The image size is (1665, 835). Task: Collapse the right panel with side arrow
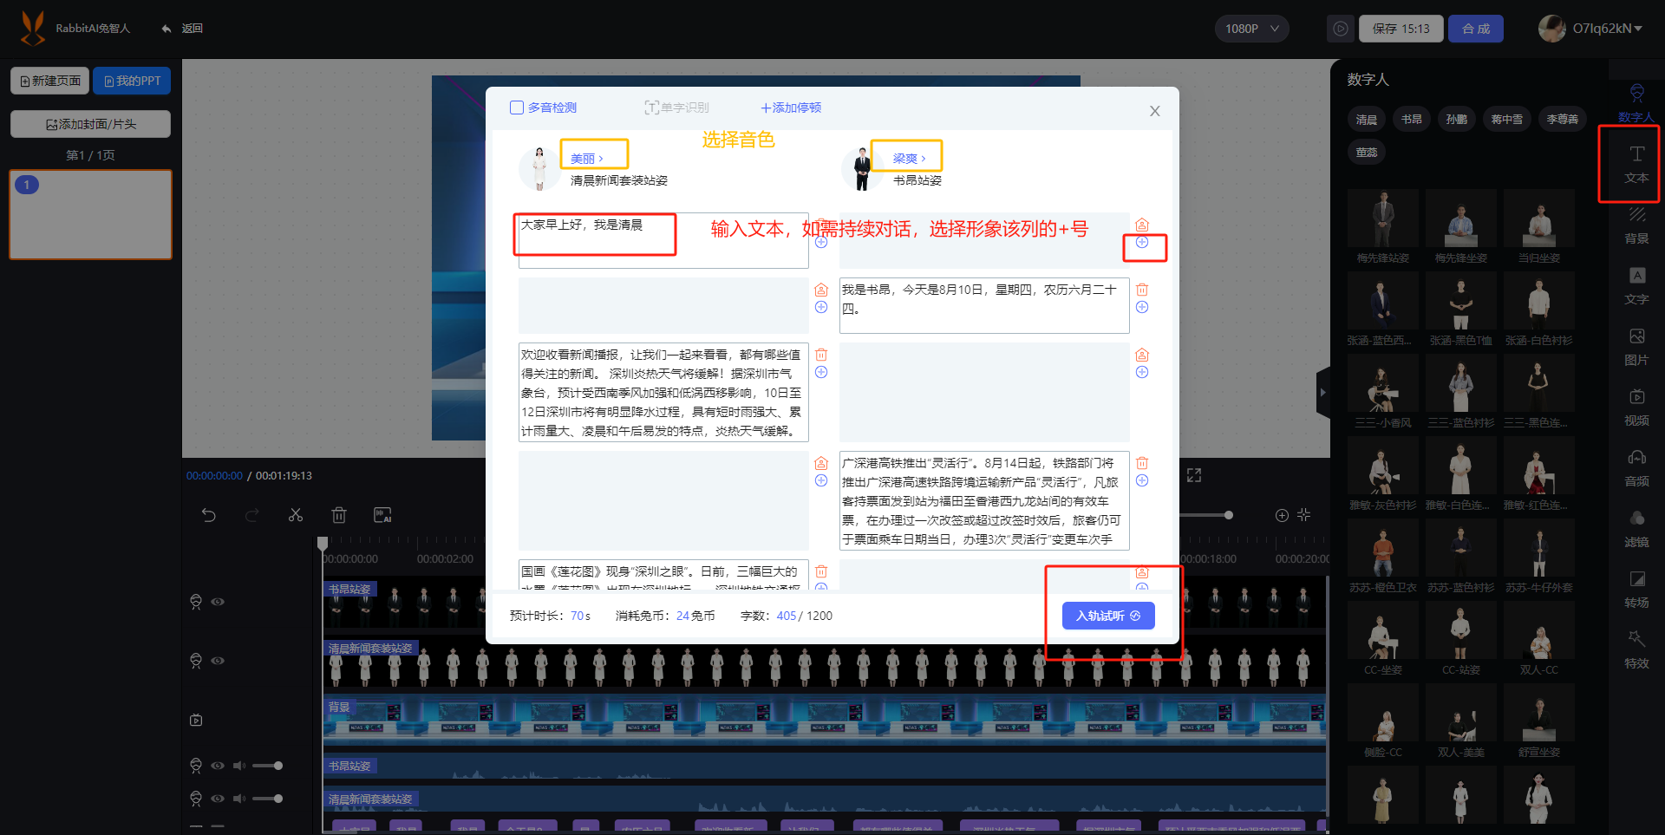1323,393
